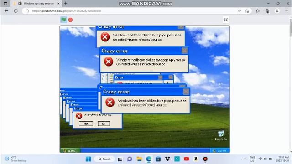Open Dropbox from the taskbar
The width and height of the screenshot is (292, 164).
(167, 159)
